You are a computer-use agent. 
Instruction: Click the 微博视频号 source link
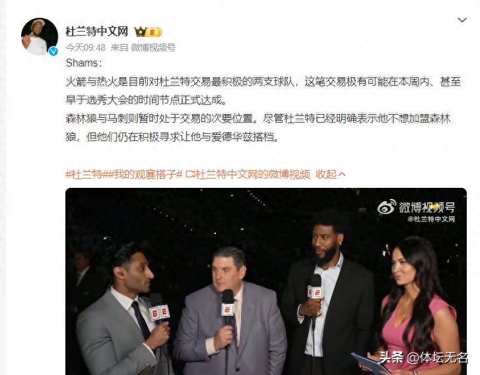153,47
